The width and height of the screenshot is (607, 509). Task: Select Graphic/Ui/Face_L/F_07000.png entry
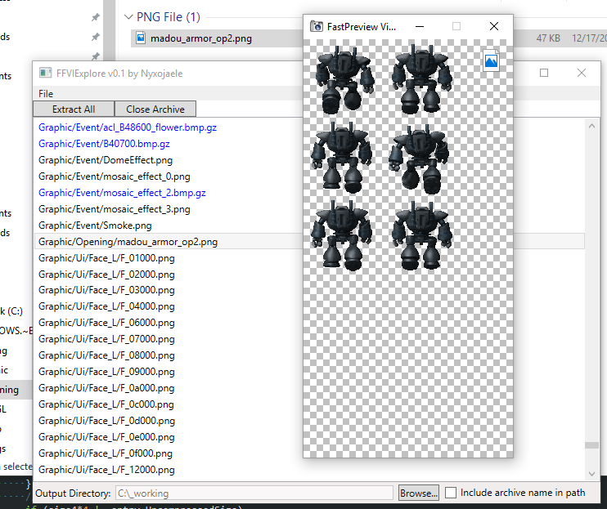pyautogui.click(x=106, y=339)
